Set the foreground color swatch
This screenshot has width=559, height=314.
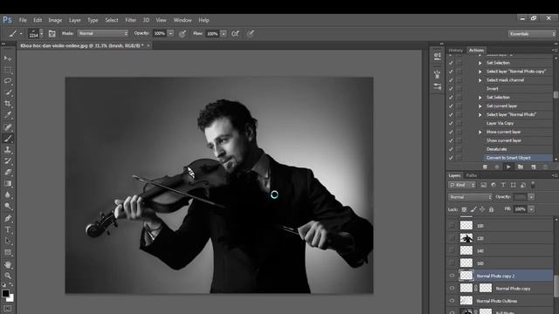click(x=5, y=293)
